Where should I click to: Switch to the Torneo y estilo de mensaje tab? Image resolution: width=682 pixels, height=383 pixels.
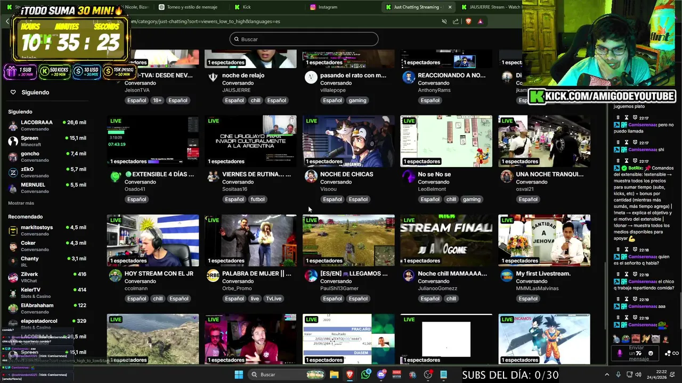[x=192, y=7]
